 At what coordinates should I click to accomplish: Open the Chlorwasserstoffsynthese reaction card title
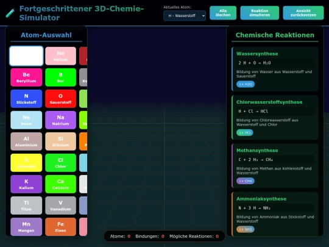[269, 102]
